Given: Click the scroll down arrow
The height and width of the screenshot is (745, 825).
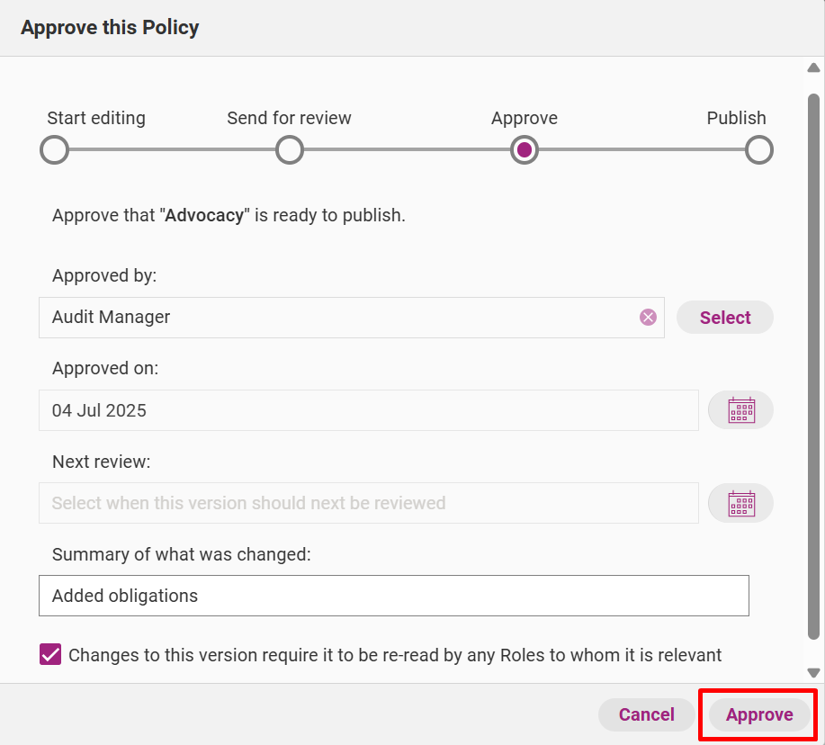Looking at the screenshot, I should [x=813, y=673].
